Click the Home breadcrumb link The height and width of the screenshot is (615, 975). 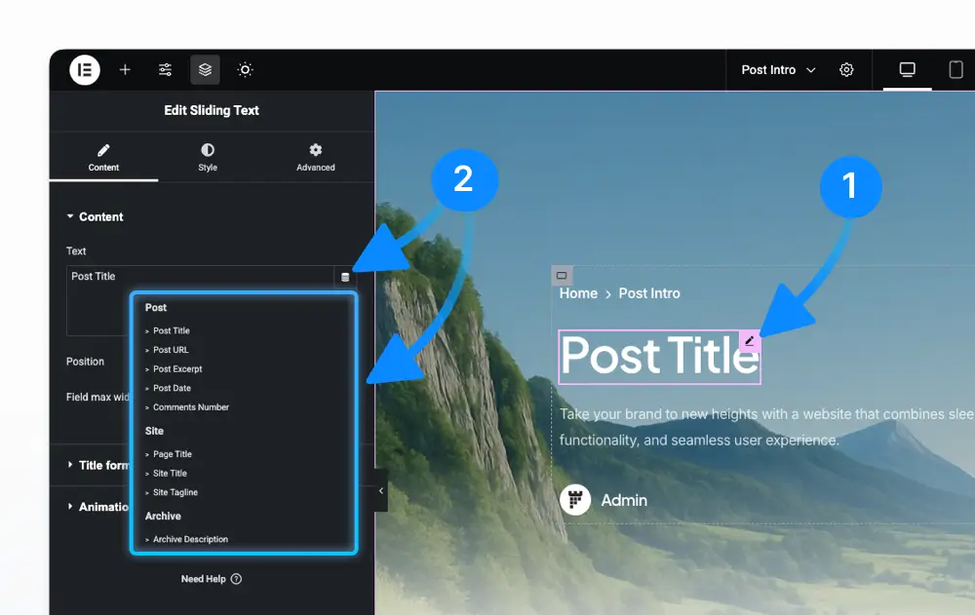coord(578,293)
